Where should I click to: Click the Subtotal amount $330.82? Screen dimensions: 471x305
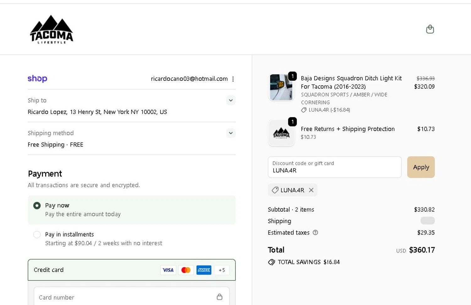point(424,209)
